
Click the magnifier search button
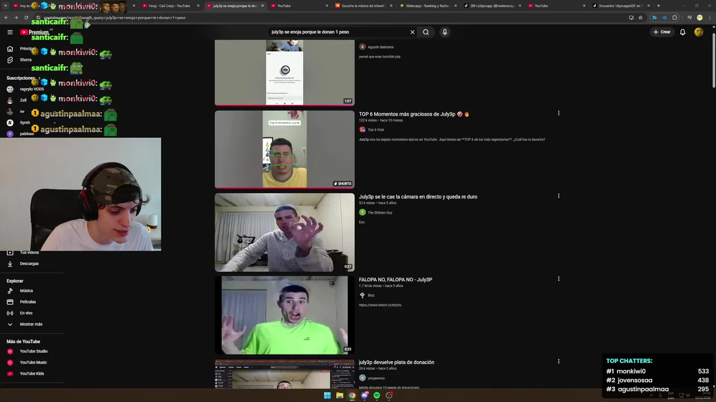click(426, 32)
